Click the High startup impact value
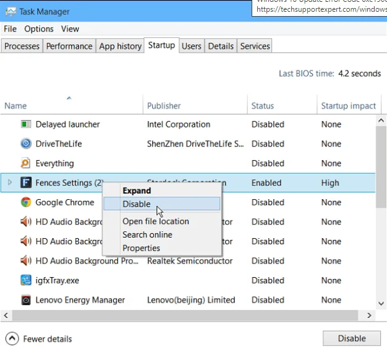 tap(330, 182)
